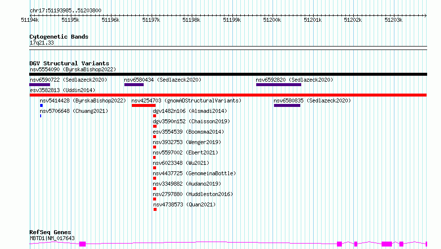Viewport: 441px width, 249px height.
Task: Open the nsv6580835 (Sedlazeck2020) label
Action: [x=312, y=100]
